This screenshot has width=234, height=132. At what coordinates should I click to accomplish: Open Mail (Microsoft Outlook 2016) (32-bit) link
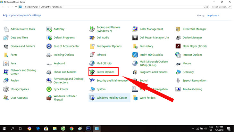[154, 63]
